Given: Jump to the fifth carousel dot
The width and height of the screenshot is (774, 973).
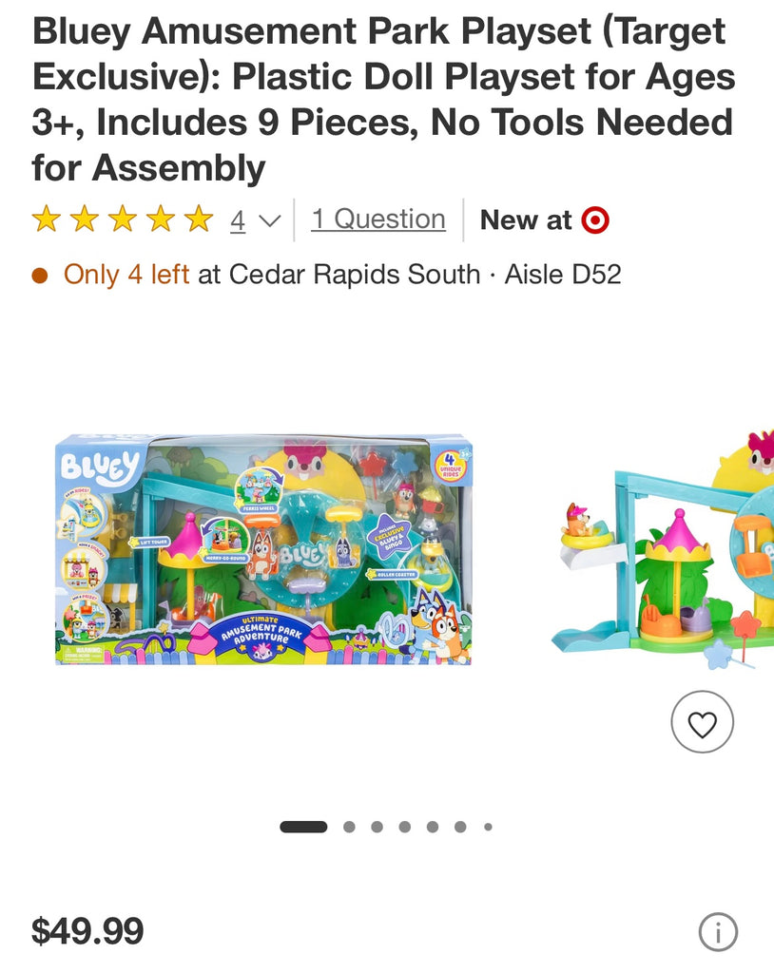Looking at the screenshot, I should (x=433, y=827).
